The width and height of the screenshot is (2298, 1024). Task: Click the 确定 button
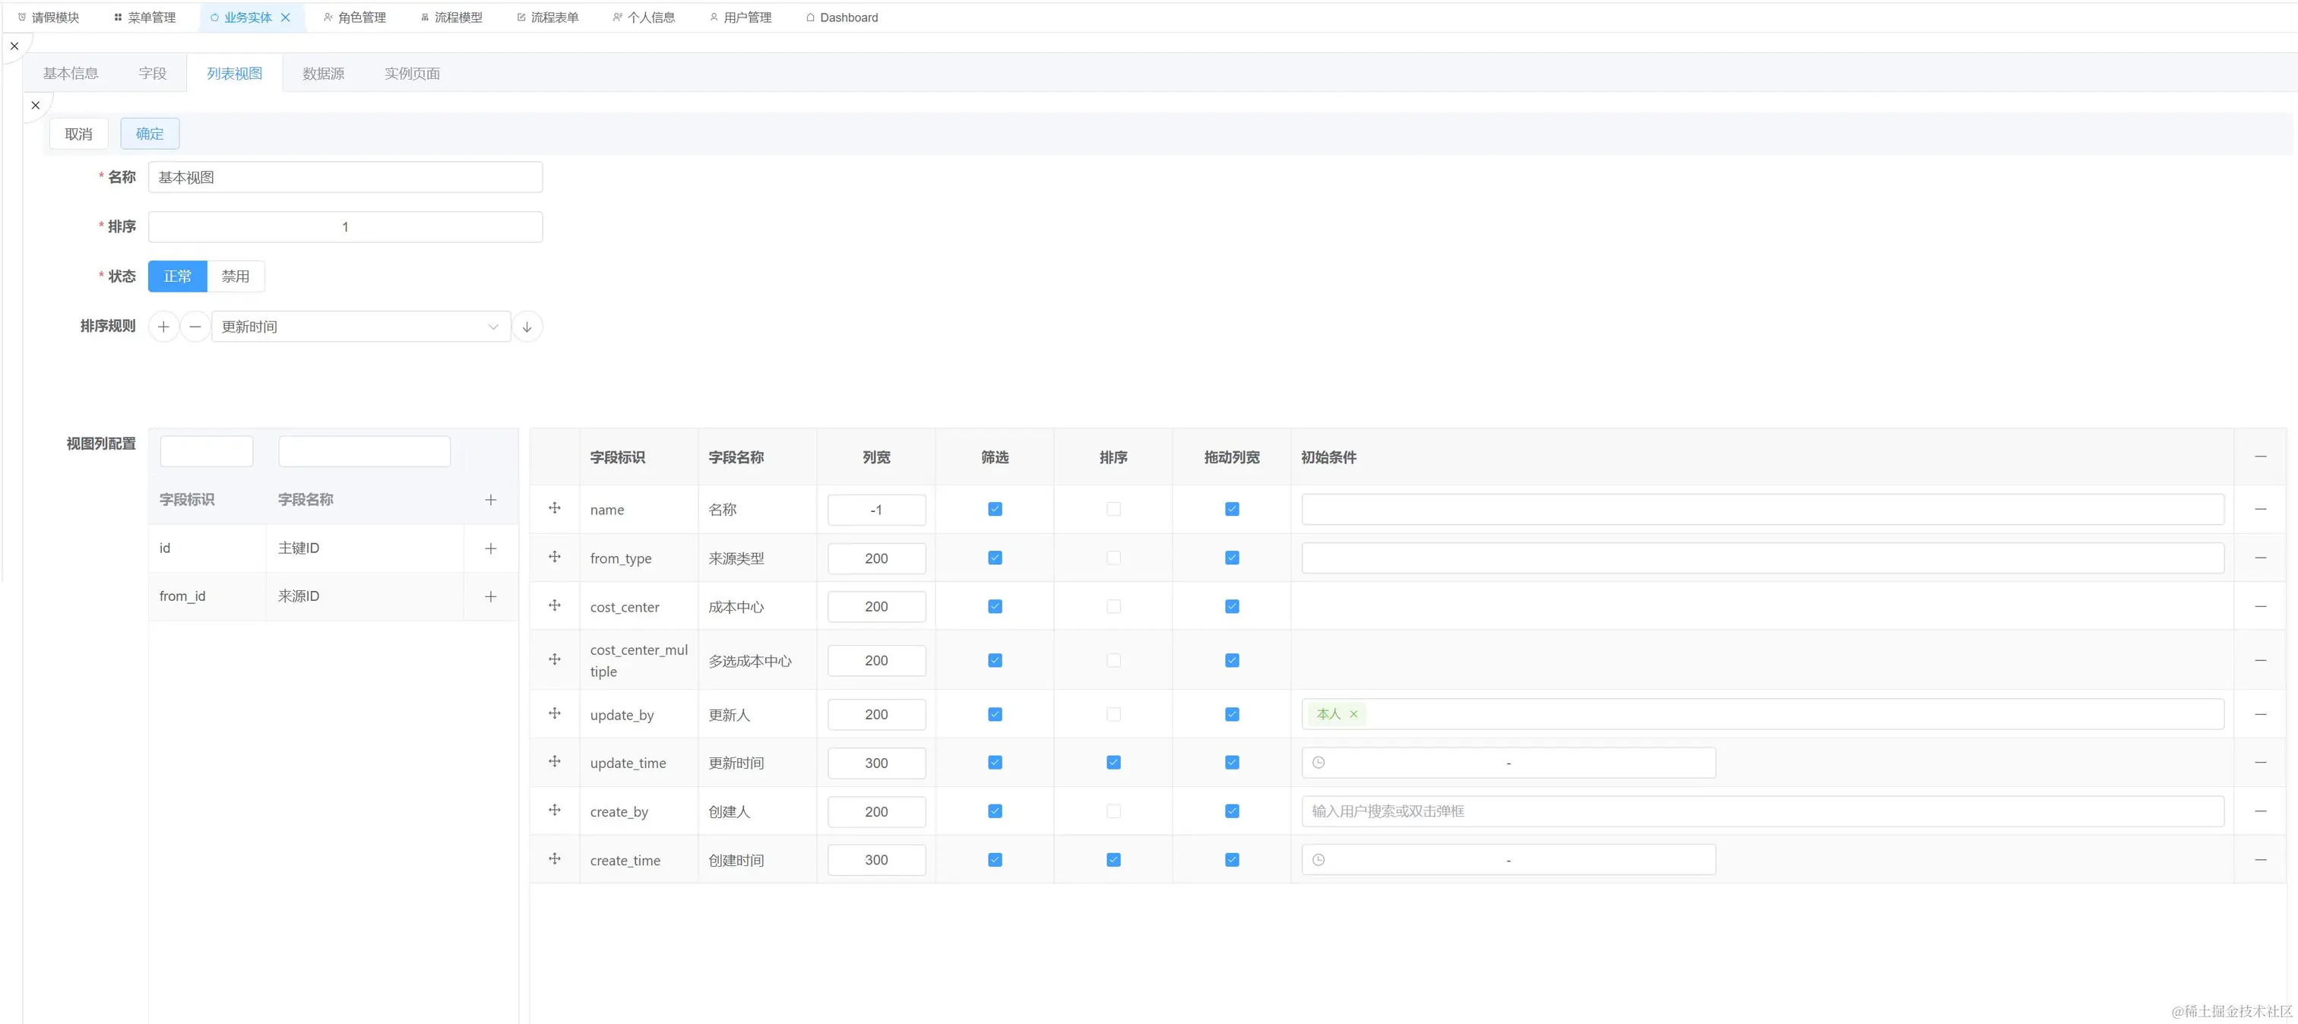tap(150, 134)
